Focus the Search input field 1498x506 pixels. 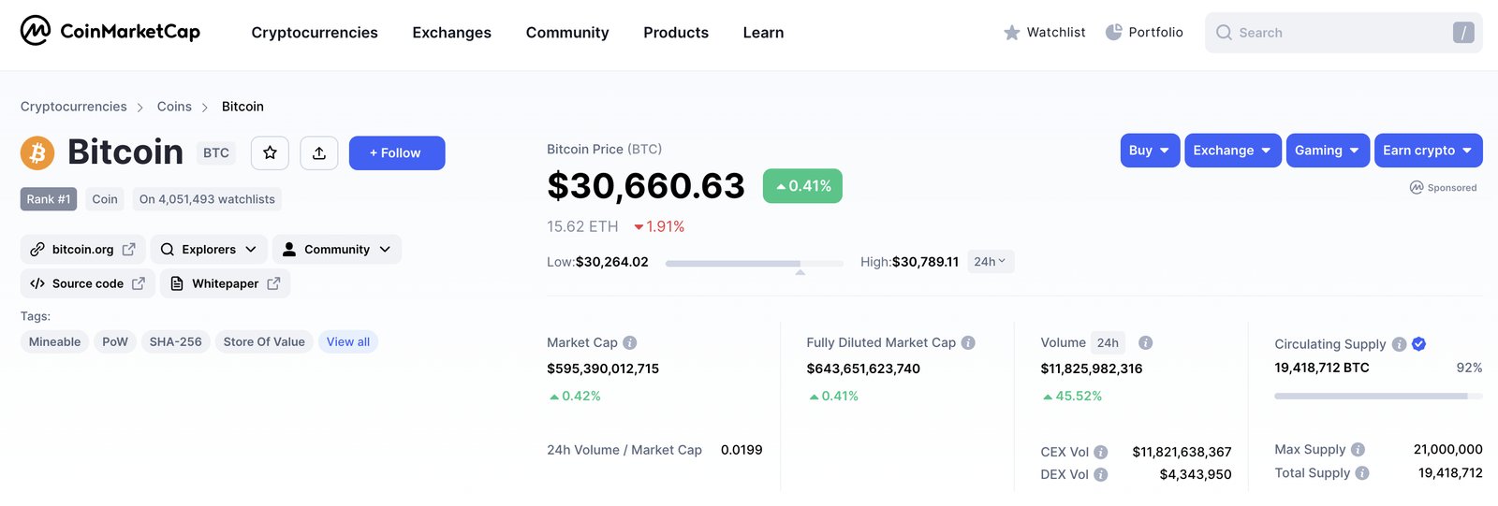coord(1339,33)
